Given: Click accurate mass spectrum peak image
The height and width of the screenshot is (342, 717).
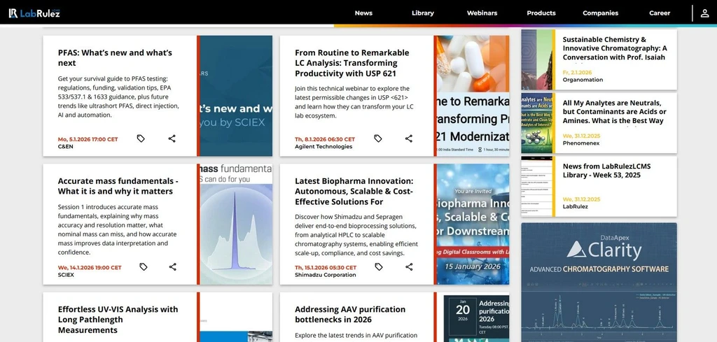Looking at the screenshot, I should (236, 225).
